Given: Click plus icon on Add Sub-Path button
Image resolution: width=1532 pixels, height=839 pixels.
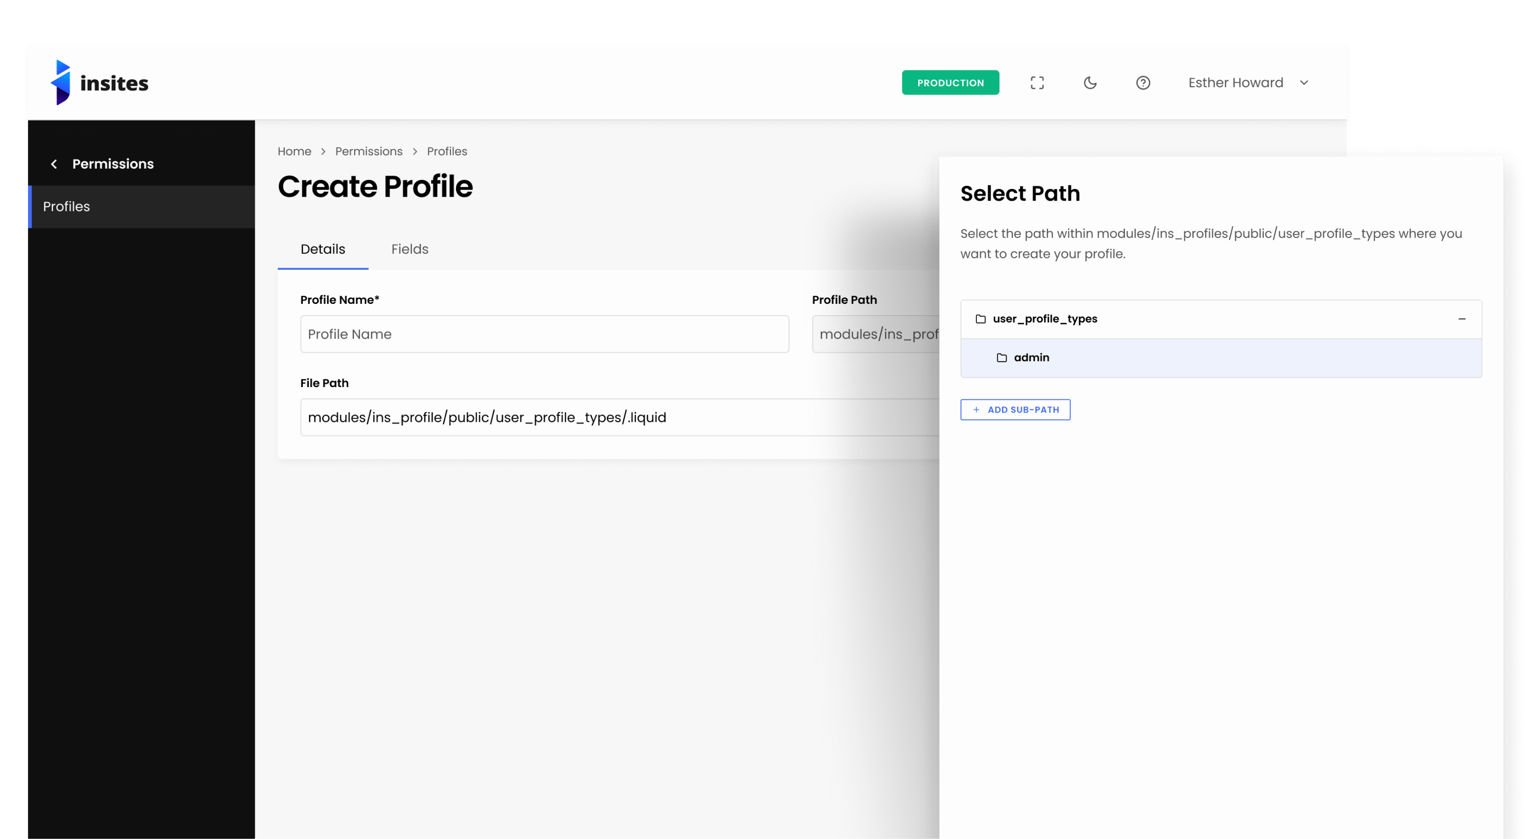Looking at the screenshot, I should click(x=976, y=410).
